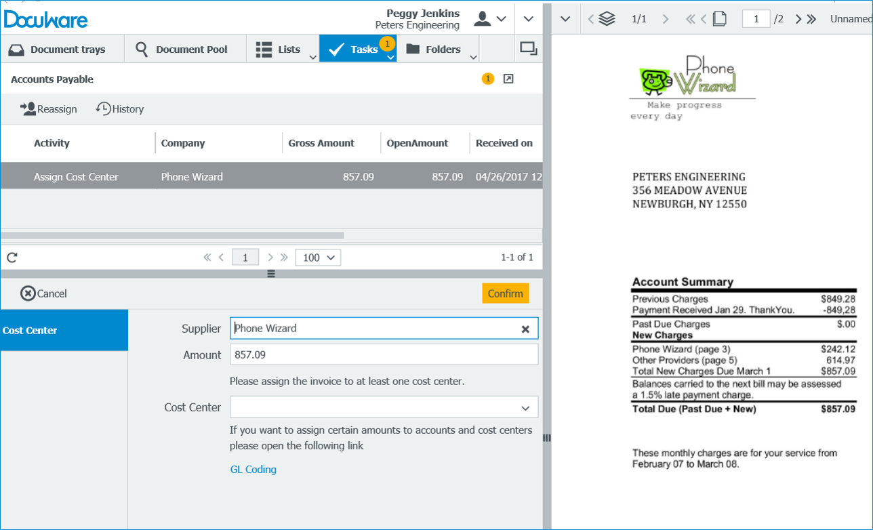Viewport: 873px width, 530px height.
Task: Open the page size 100 dropdown
Action: (x=318, y=258)
